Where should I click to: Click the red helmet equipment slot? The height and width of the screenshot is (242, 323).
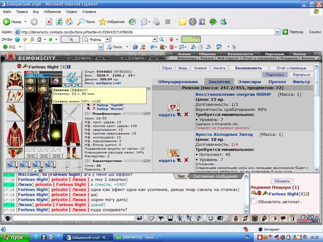point(15,80)
